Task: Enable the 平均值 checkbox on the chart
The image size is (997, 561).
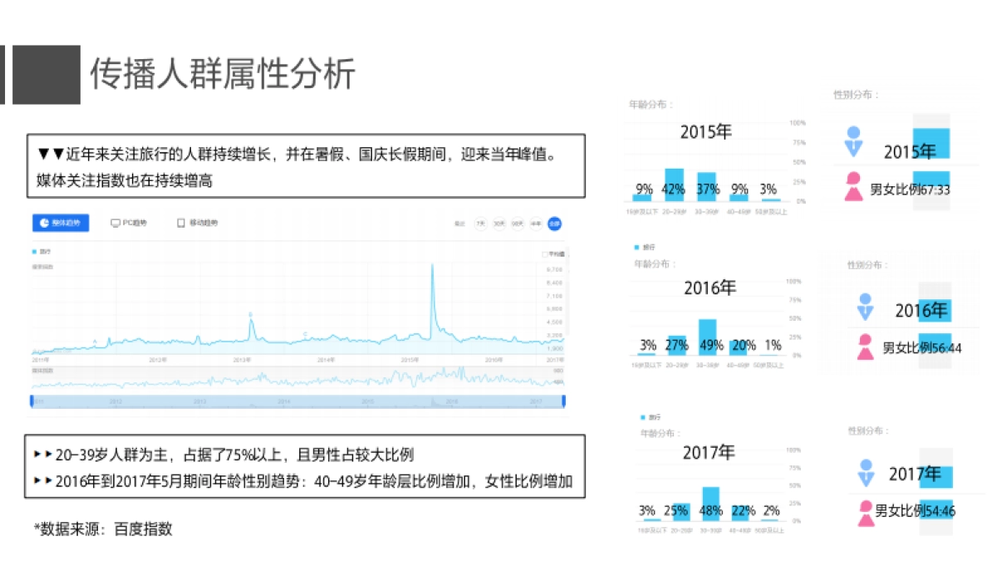Action: [x=545, y=254]
